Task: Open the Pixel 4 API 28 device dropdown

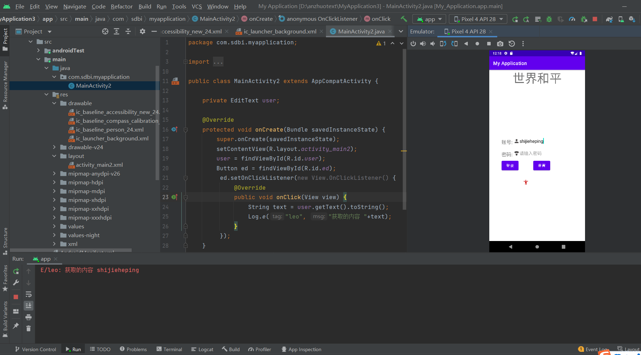Action: [x=478, y=19]
